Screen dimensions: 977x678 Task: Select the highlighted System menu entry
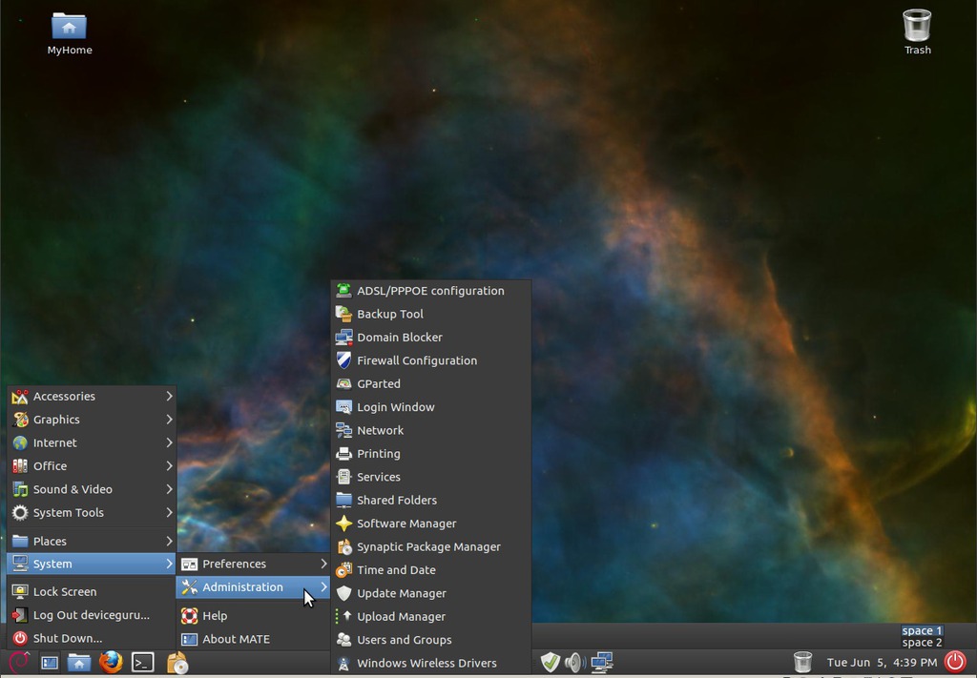(92, 564)
